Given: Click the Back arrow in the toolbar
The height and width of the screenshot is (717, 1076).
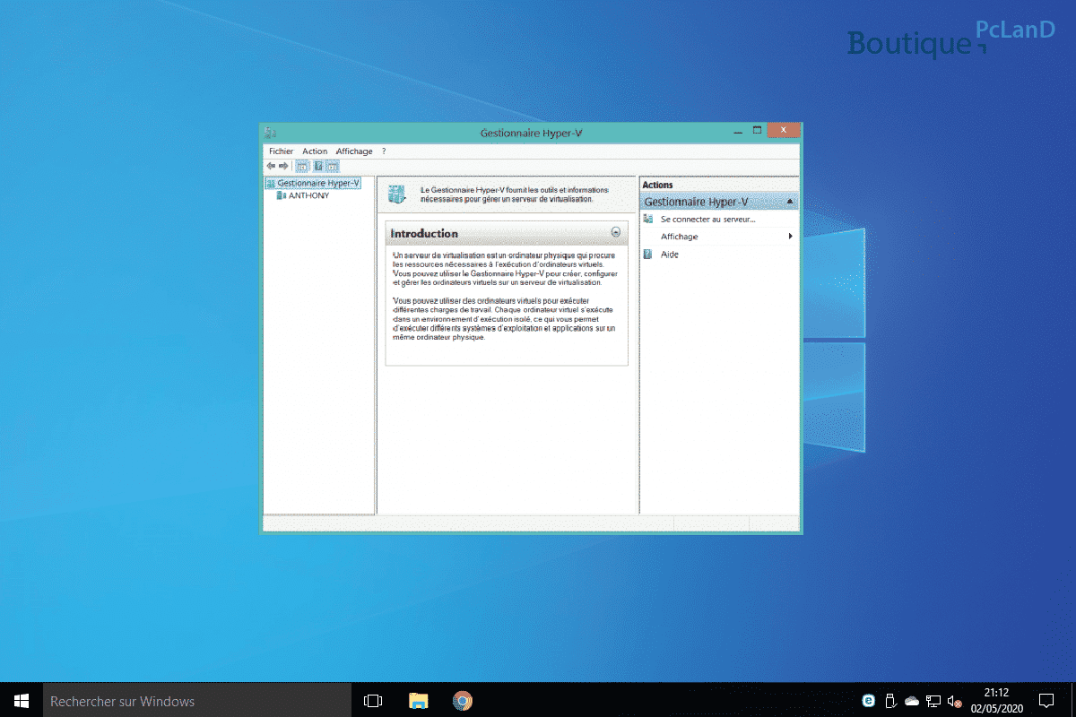Looking at the screenshot, I should pyautogui.click(x=271, y=166).
